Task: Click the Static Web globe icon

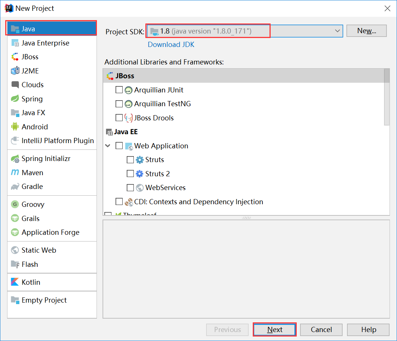Action: (x=15, y=250)
